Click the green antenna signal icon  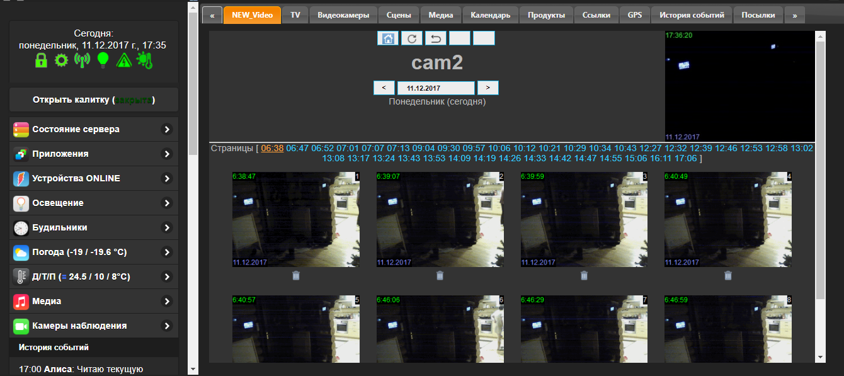click(82, 60)
